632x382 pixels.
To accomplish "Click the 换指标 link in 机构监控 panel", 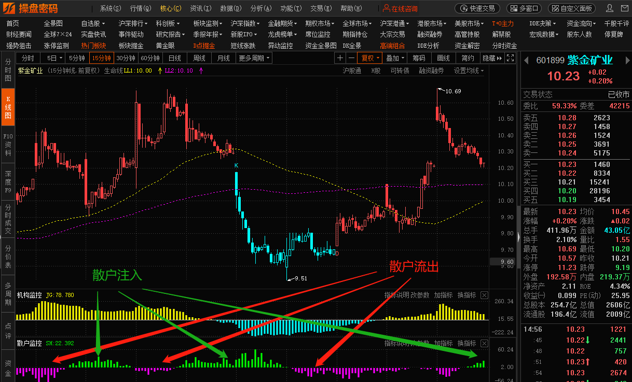I will click(466, 295).
